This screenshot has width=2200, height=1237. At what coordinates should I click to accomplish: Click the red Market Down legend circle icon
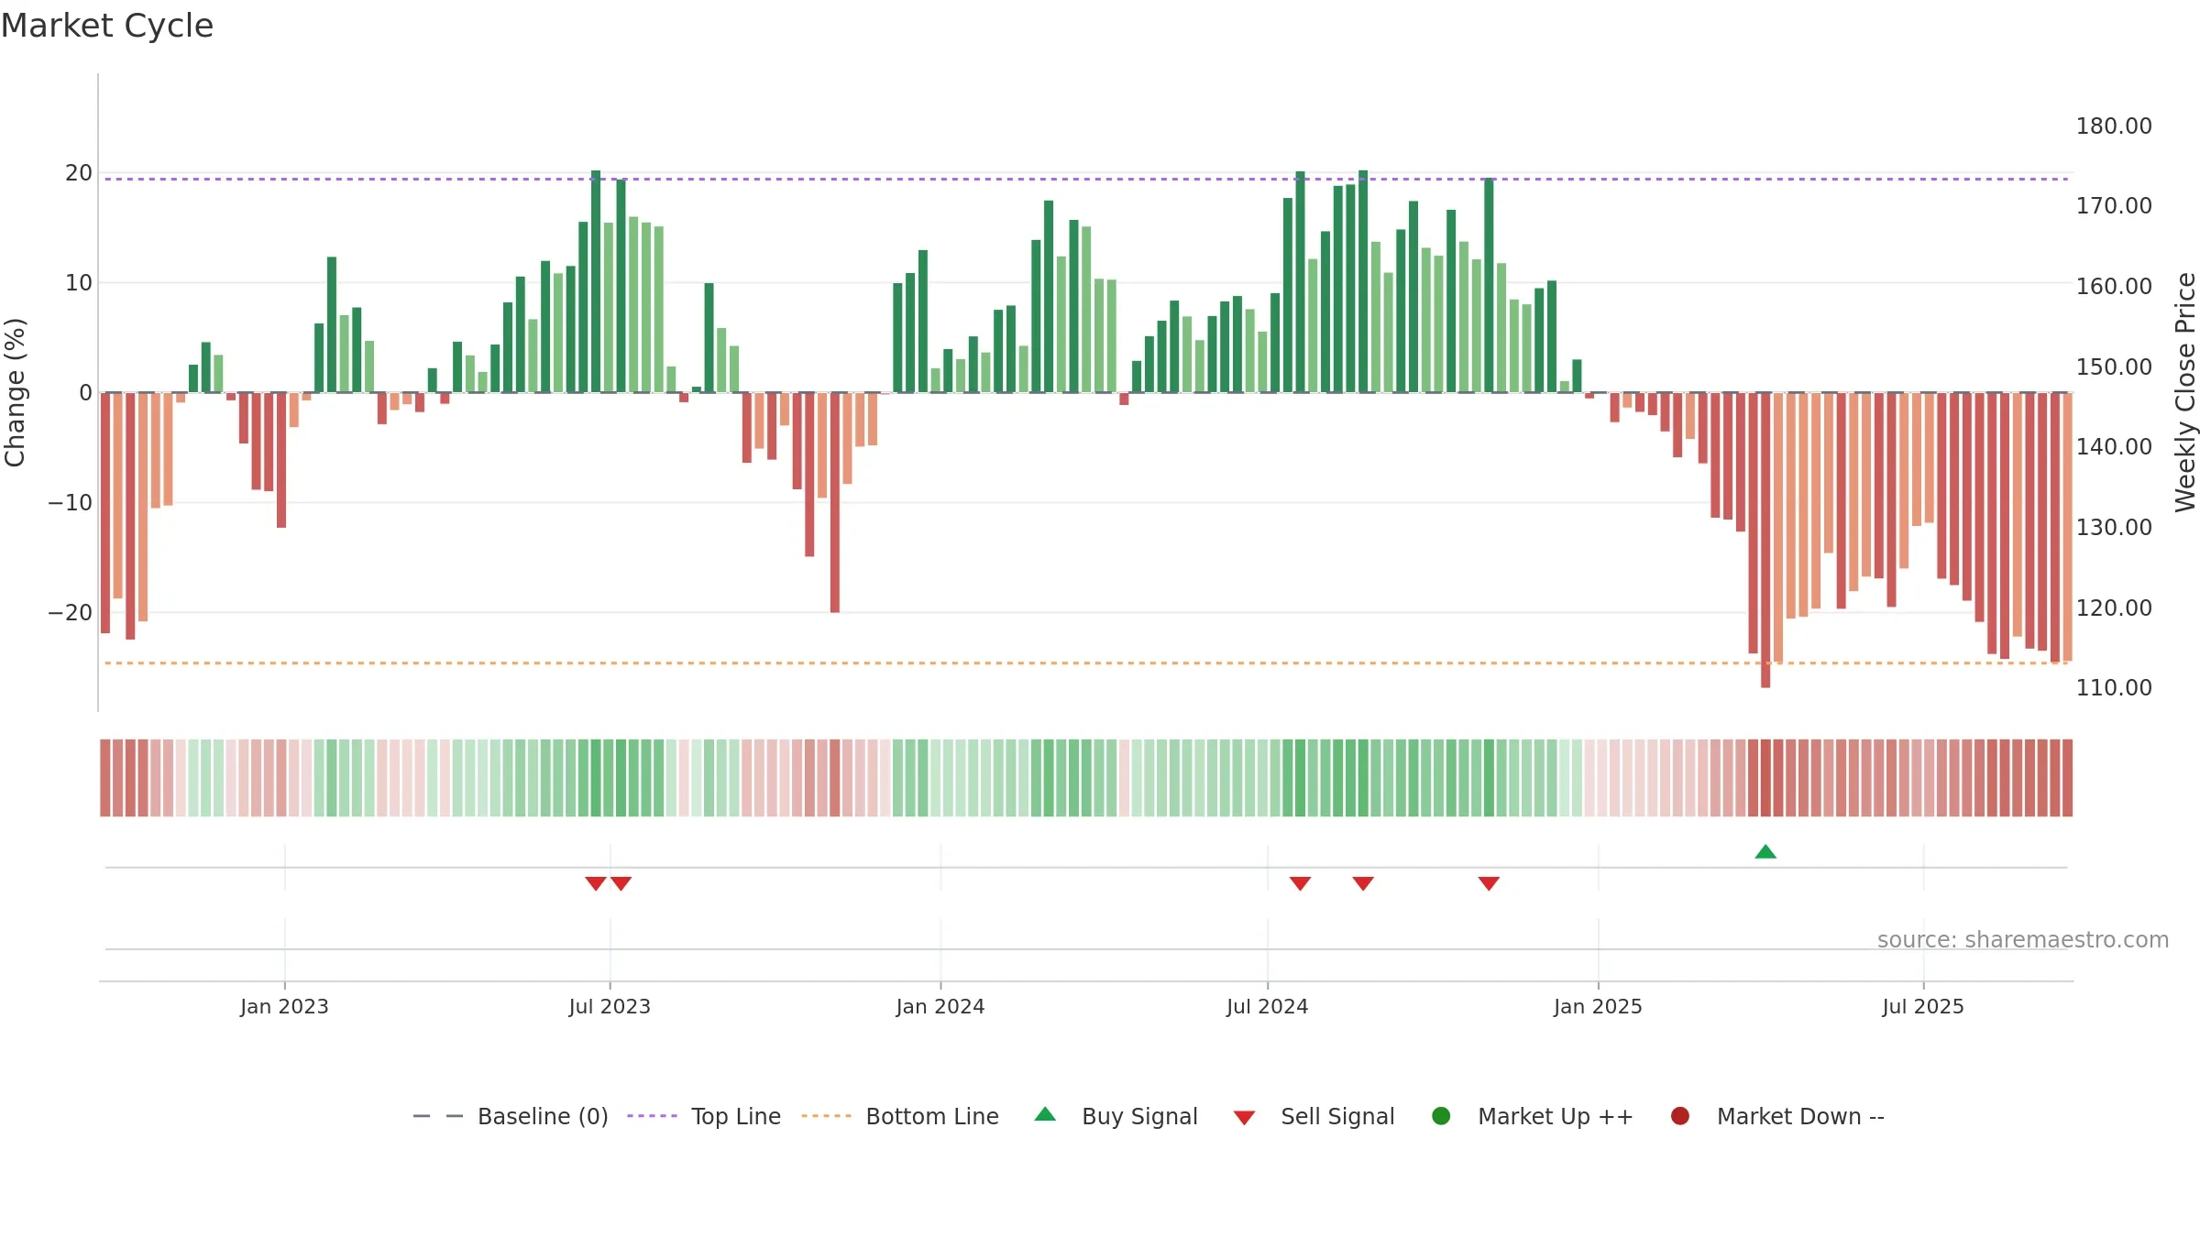pyautogui.click(x=1680, y=1116)
